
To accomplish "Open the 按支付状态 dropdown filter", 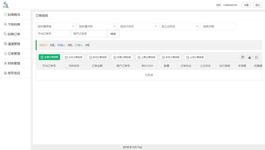I will coord(138,26).
